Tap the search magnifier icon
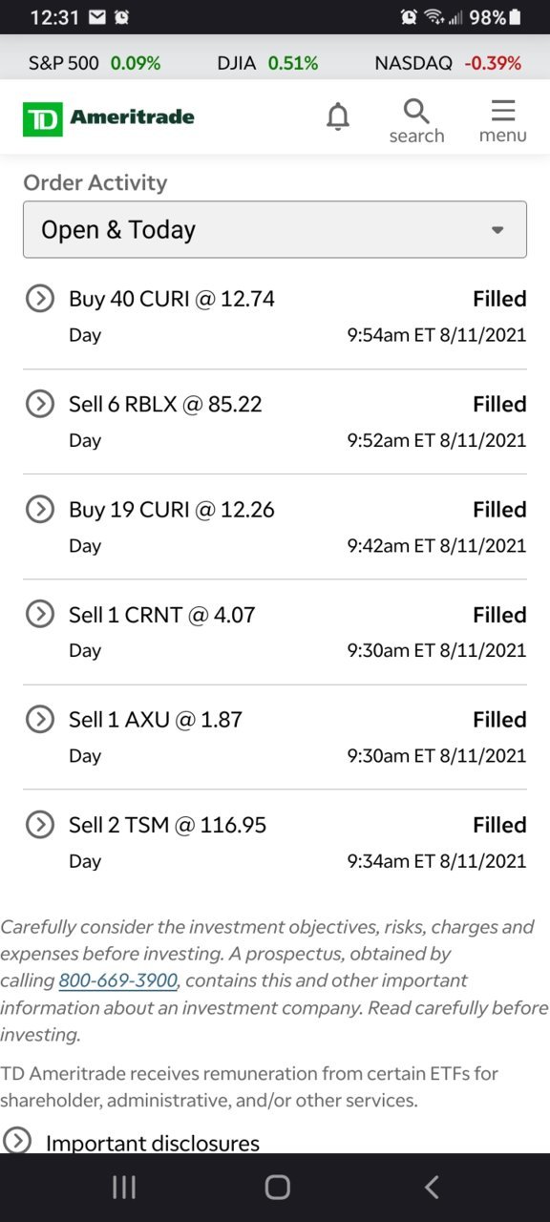Viewport: 550px width, 1222px height. [416, 120]
